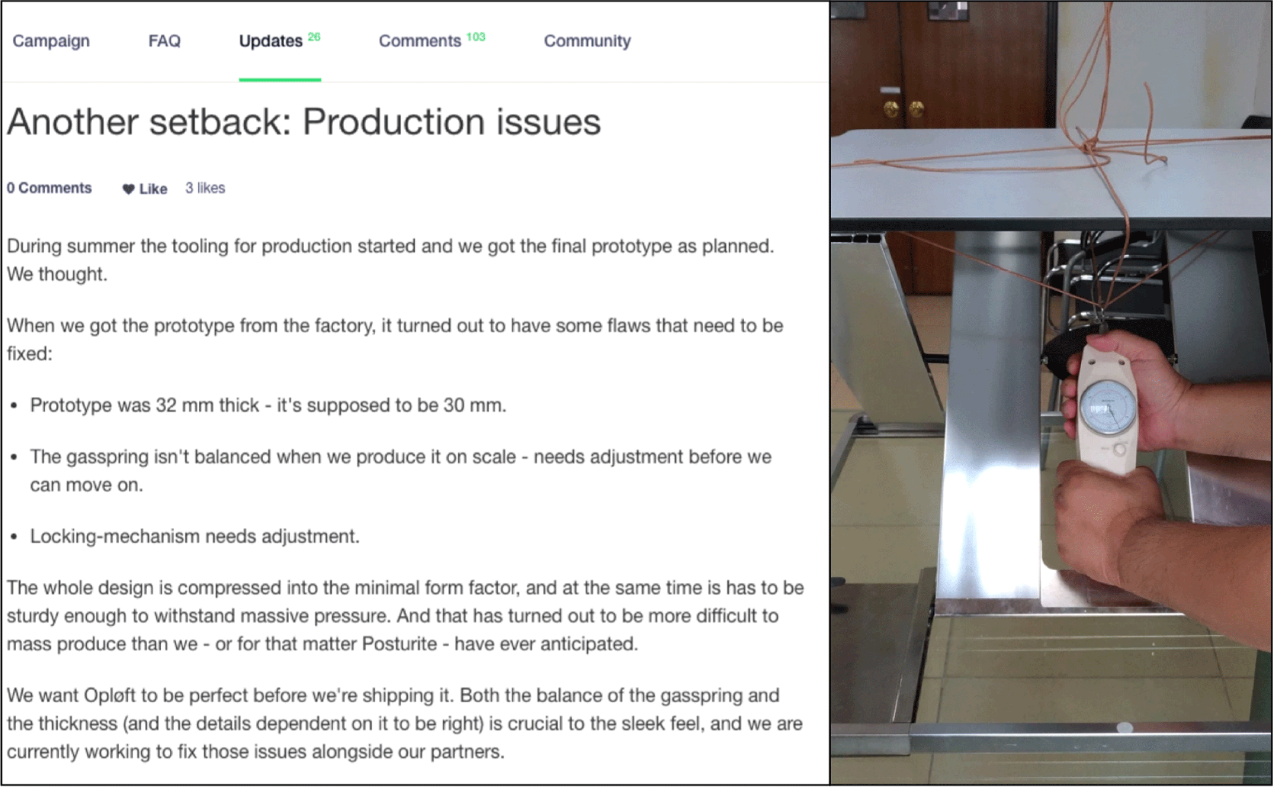Go to the Community tab

[x=587, y=41]
